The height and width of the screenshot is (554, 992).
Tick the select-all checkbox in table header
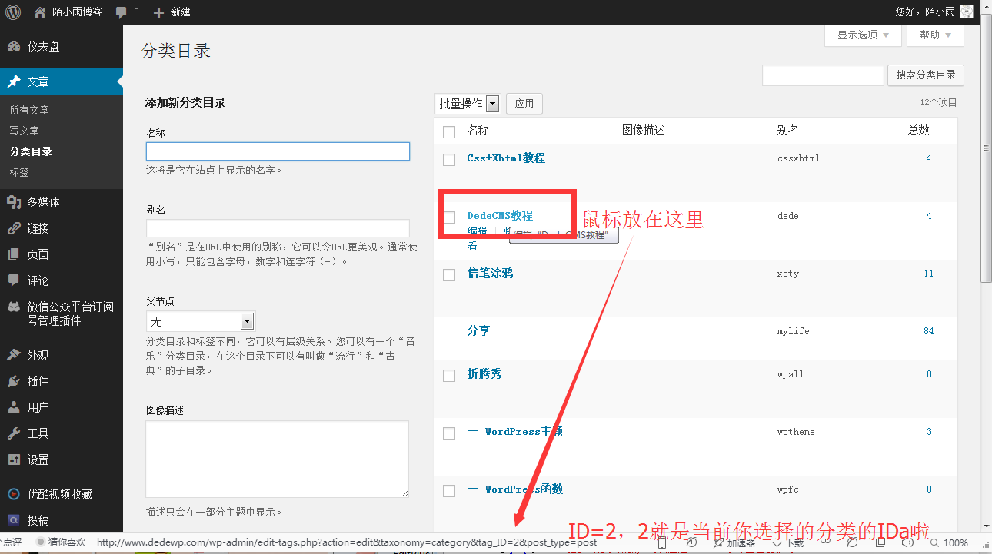(449, 131)
